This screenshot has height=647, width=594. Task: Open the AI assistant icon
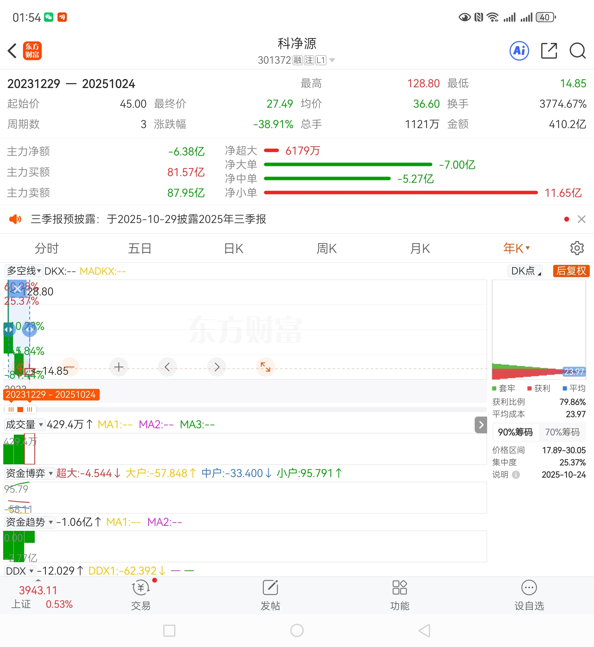(519, 51)
